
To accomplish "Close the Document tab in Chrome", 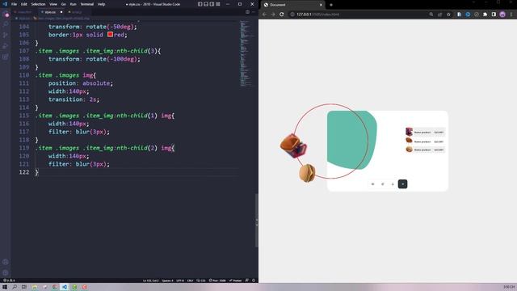I will [321, 5].
